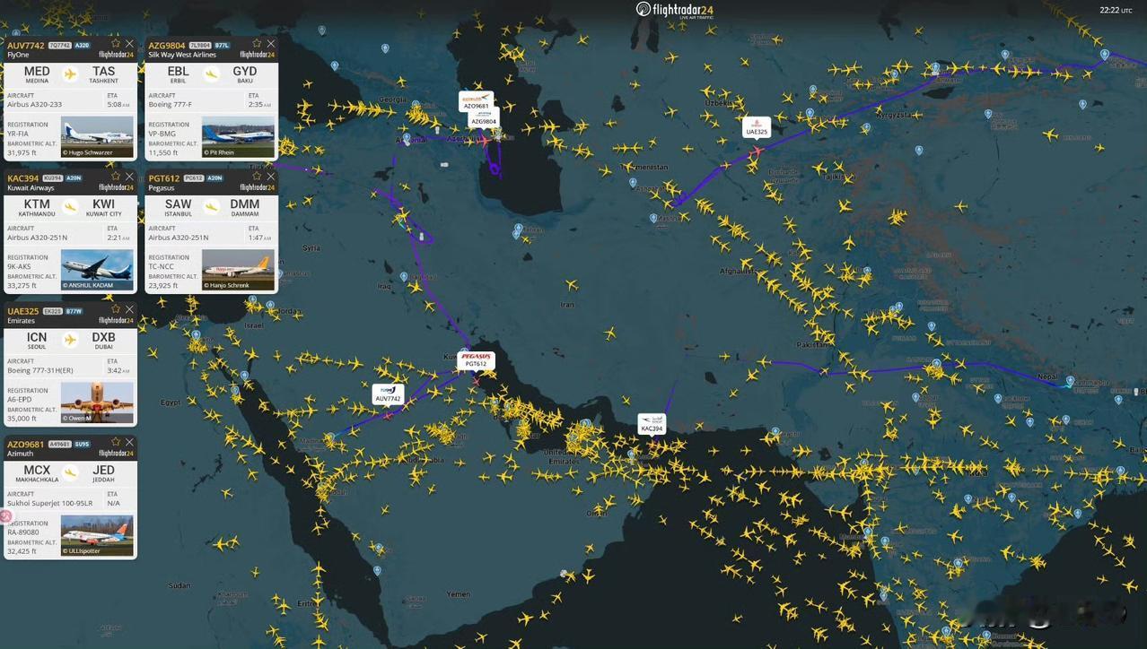This screenshot has height=649, width=1147.
Task: Open the AUV7742 callsign header
Action: [25, 45]
